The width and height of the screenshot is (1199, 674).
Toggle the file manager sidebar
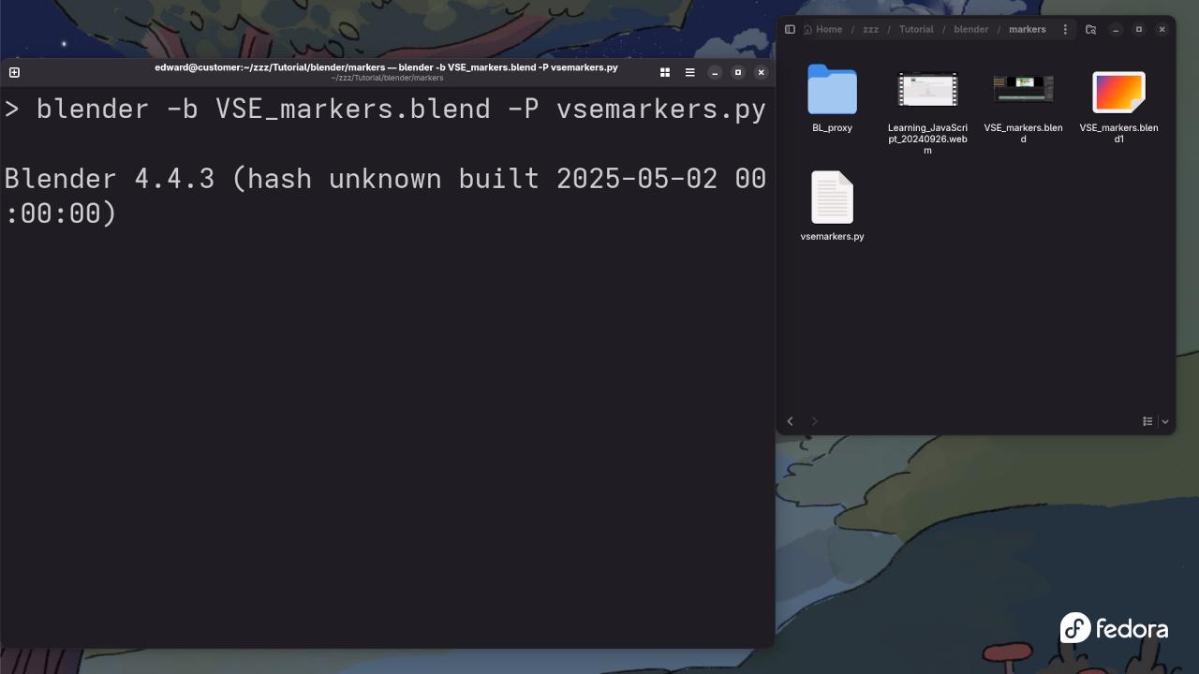[x=790, y=29]
